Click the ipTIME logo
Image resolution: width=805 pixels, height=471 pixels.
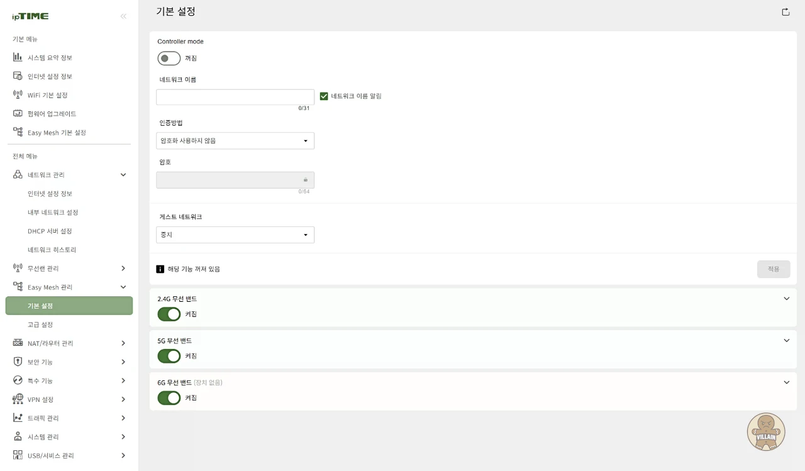(30, 16)
